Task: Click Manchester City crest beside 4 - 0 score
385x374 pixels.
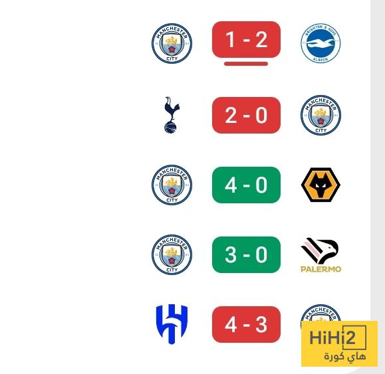Action: 172,185
